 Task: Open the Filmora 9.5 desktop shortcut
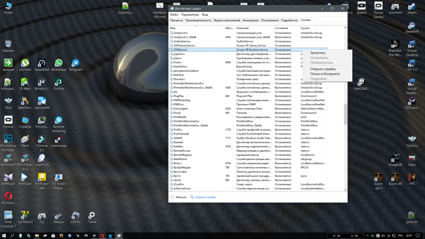tap(42, 140)
